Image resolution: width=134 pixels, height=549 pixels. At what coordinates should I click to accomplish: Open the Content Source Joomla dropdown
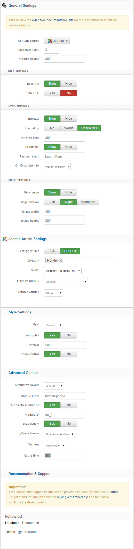point(57,41)
